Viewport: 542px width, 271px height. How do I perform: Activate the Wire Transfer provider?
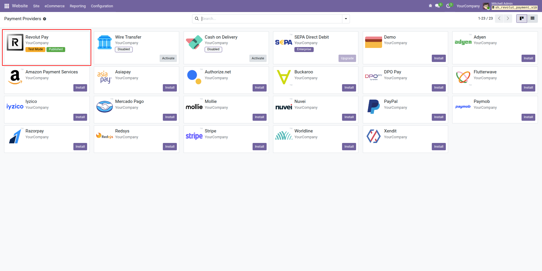(x=168, y=58)
